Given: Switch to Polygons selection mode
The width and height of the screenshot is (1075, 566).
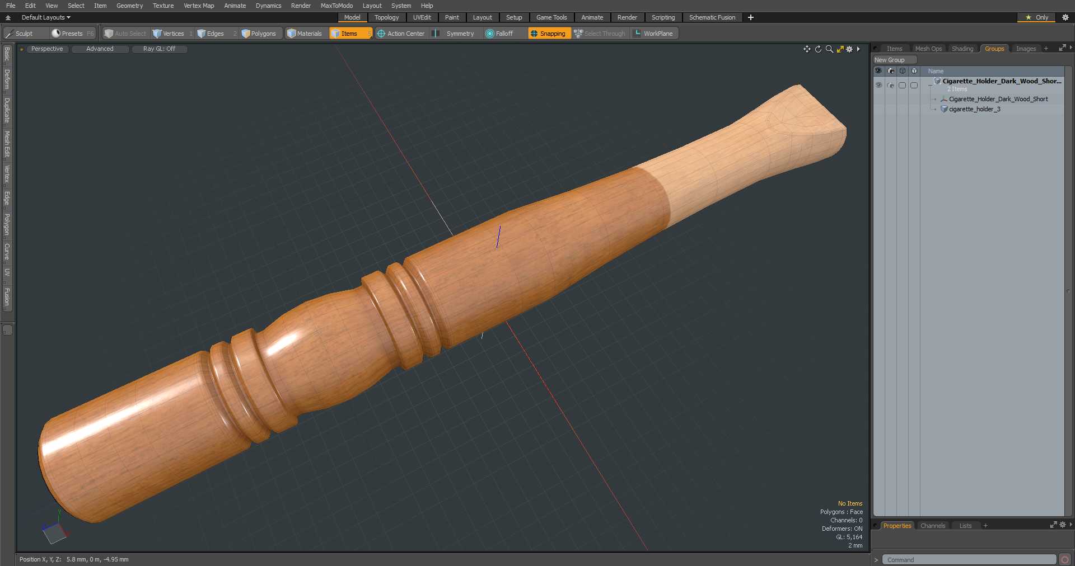Looking at the screenshot, I should 261,34.
